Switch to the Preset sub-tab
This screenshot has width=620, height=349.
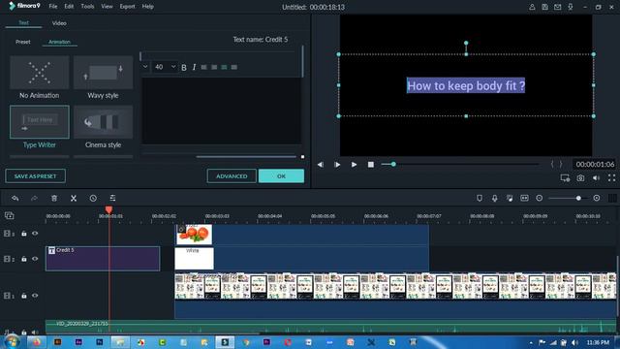pos(23,42)
